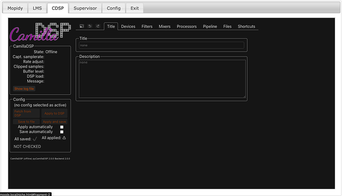Click the 'Clipped samples:' label

click(x=29, y=67)
